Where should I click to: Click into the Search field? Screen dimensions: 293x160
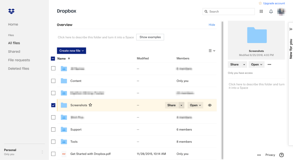coord(230,11)
